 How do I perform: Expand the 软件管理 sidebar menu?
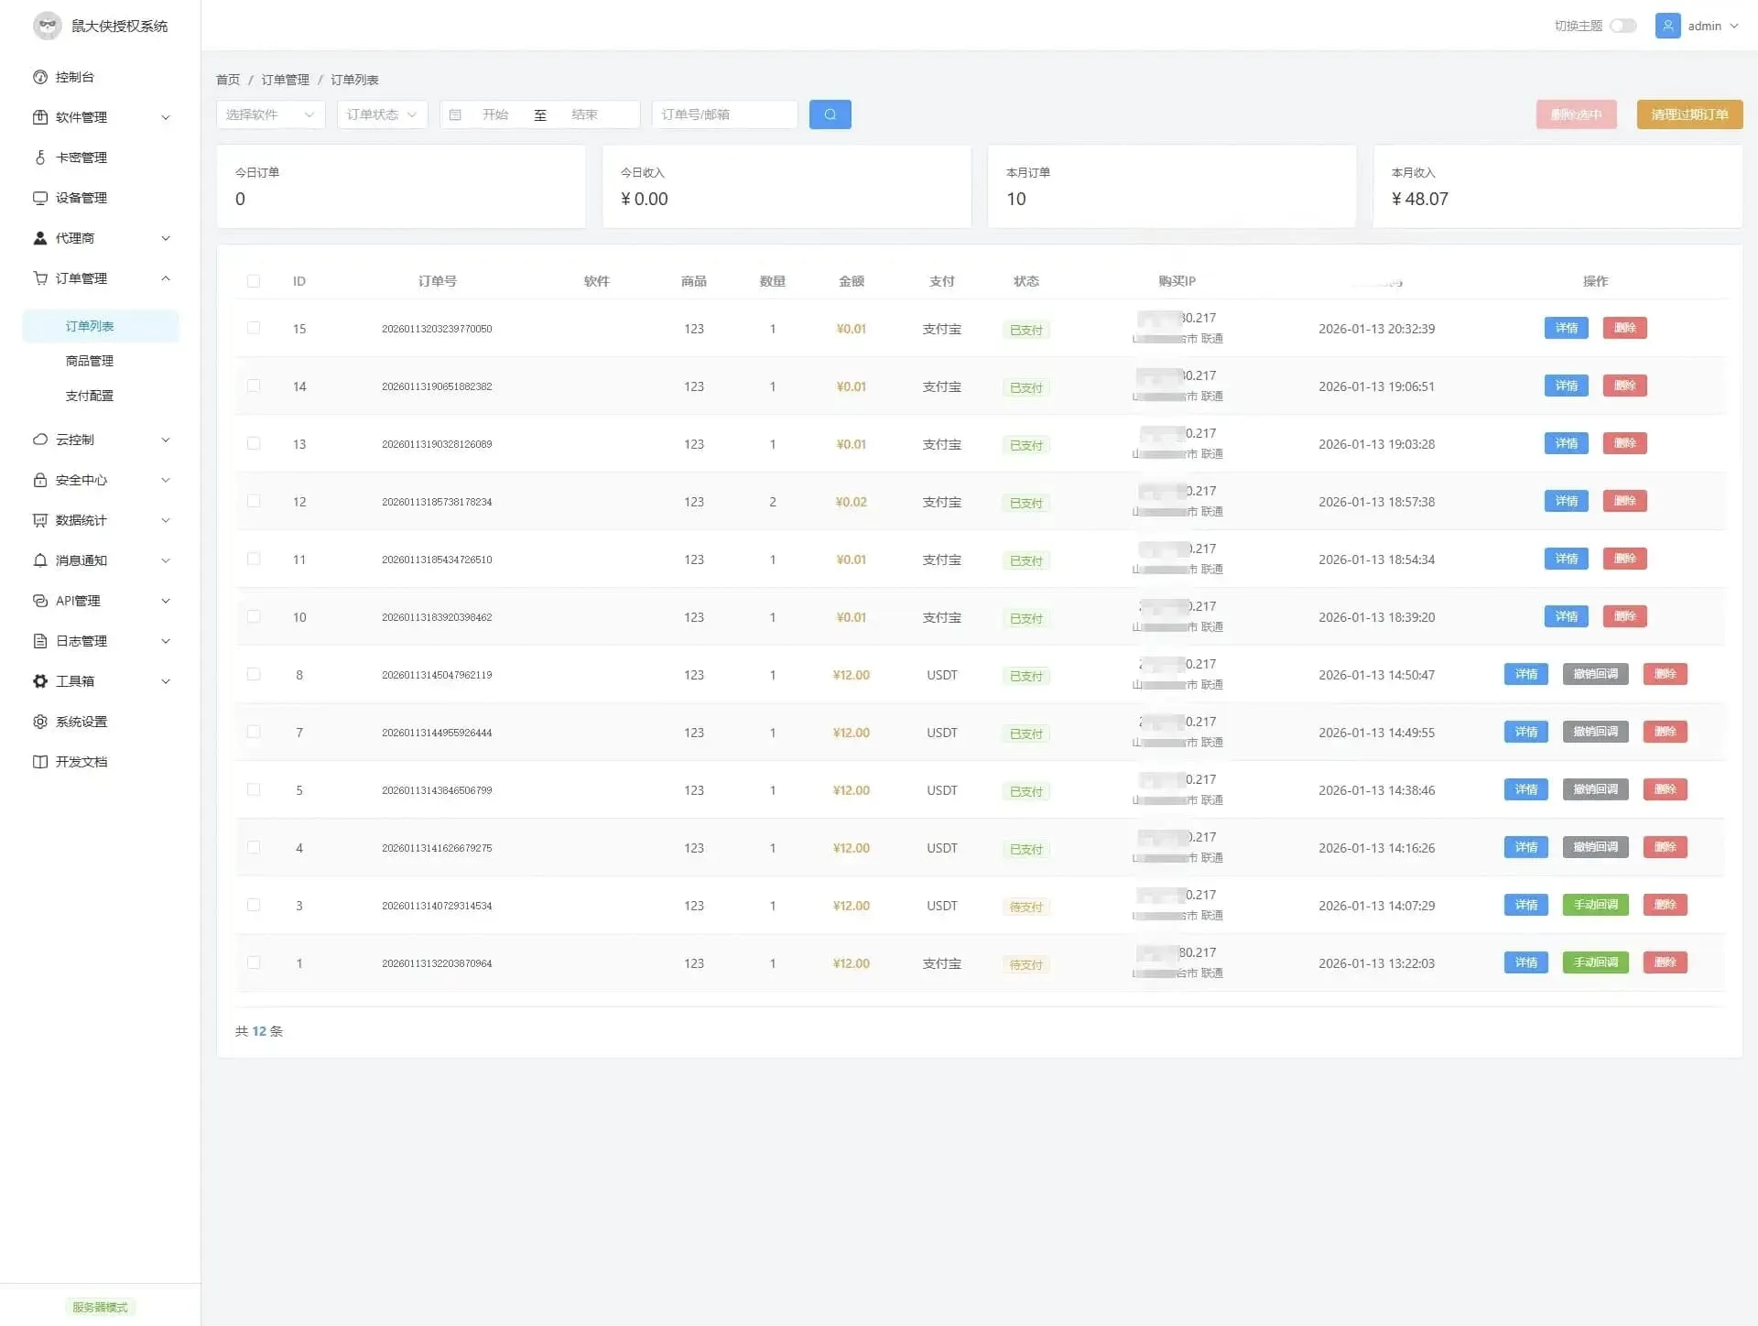point(101,117)
